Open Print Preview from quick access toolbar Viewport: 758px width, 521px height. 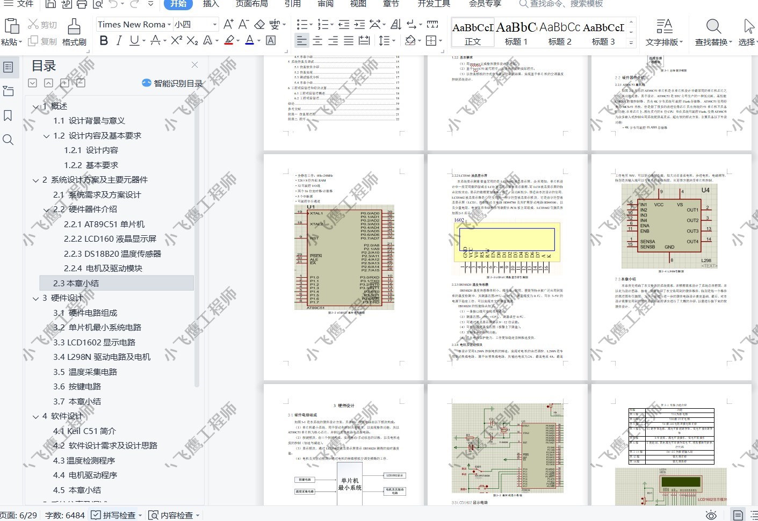point(97,4)
